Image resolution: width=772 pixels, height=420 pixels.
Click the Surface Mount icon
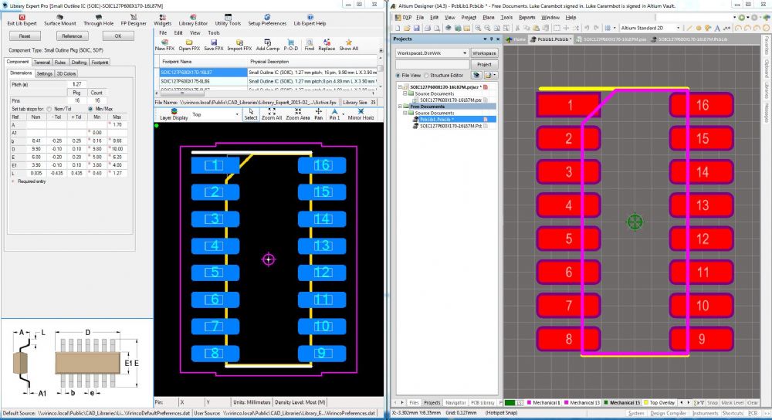point(59,18)
